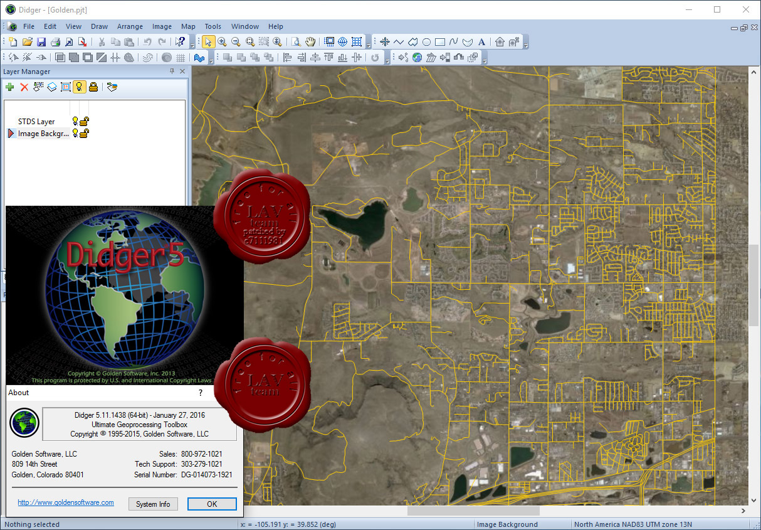The height and width of the screenshot is (530, 761).
Task: Click the context help pointer icon
Action: [181, 42]
